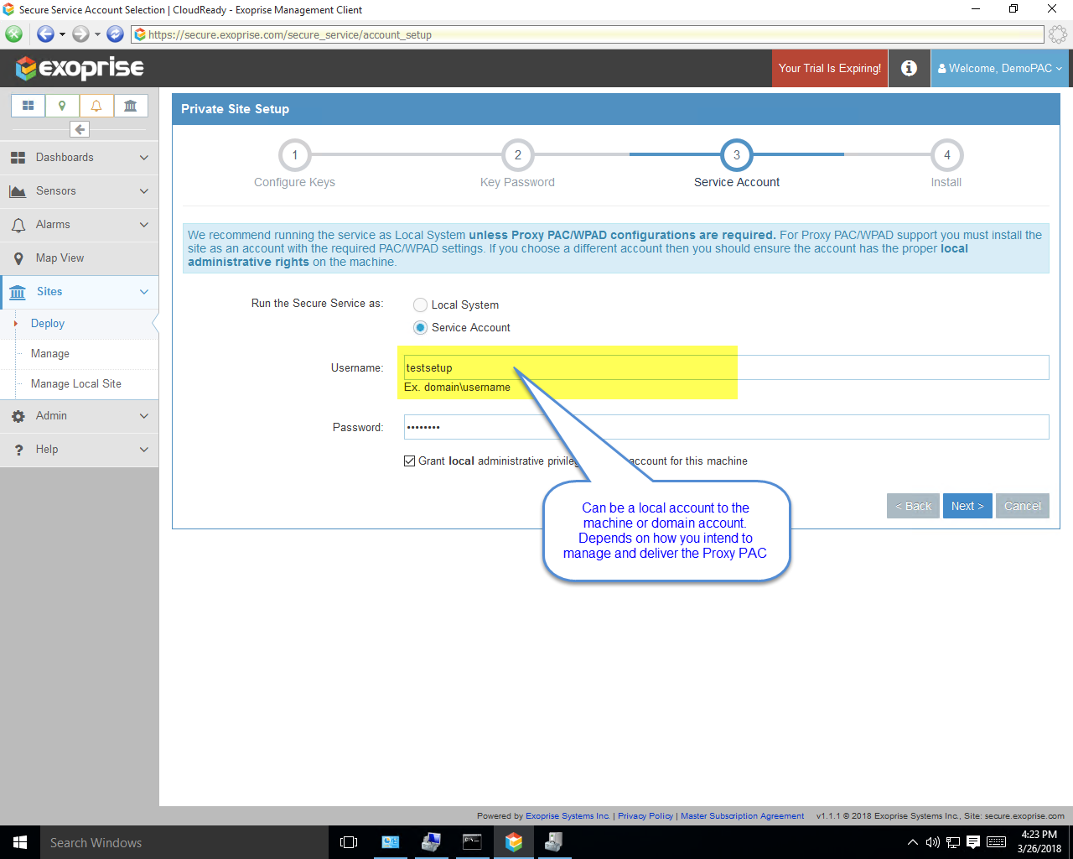The image size is (1073, 859).
Task: Click the Username input field
Action: point(726,367)
